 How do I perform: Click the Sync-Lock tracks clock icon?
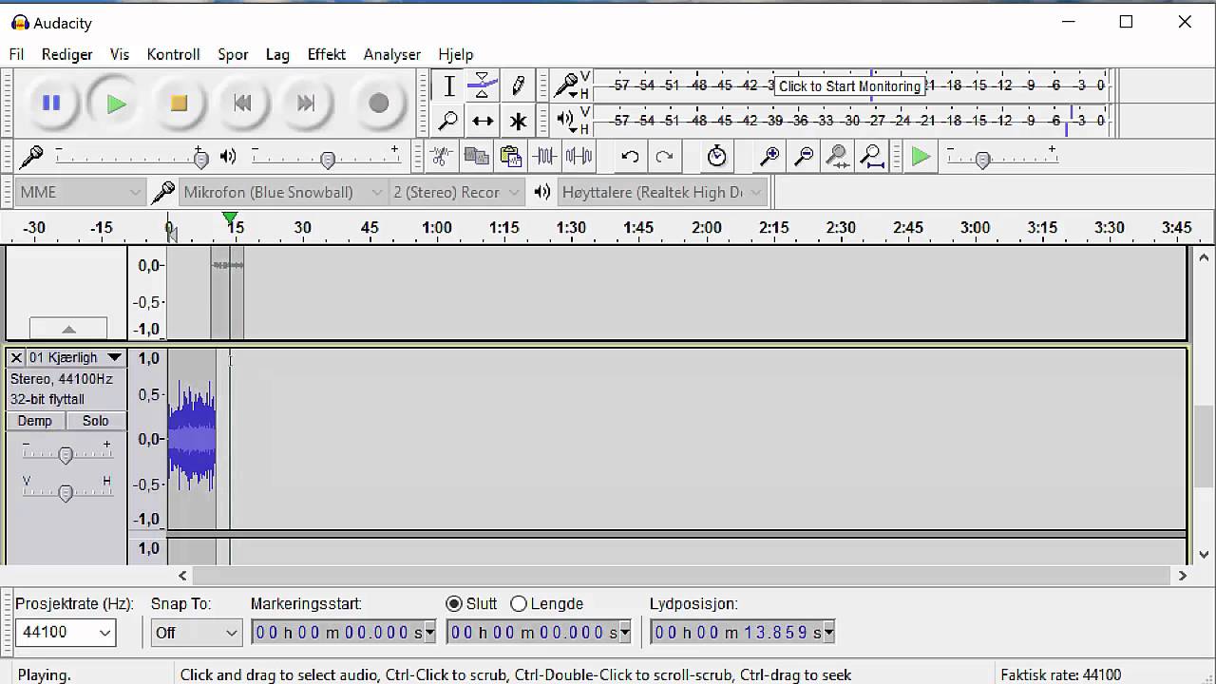point(717,156)
